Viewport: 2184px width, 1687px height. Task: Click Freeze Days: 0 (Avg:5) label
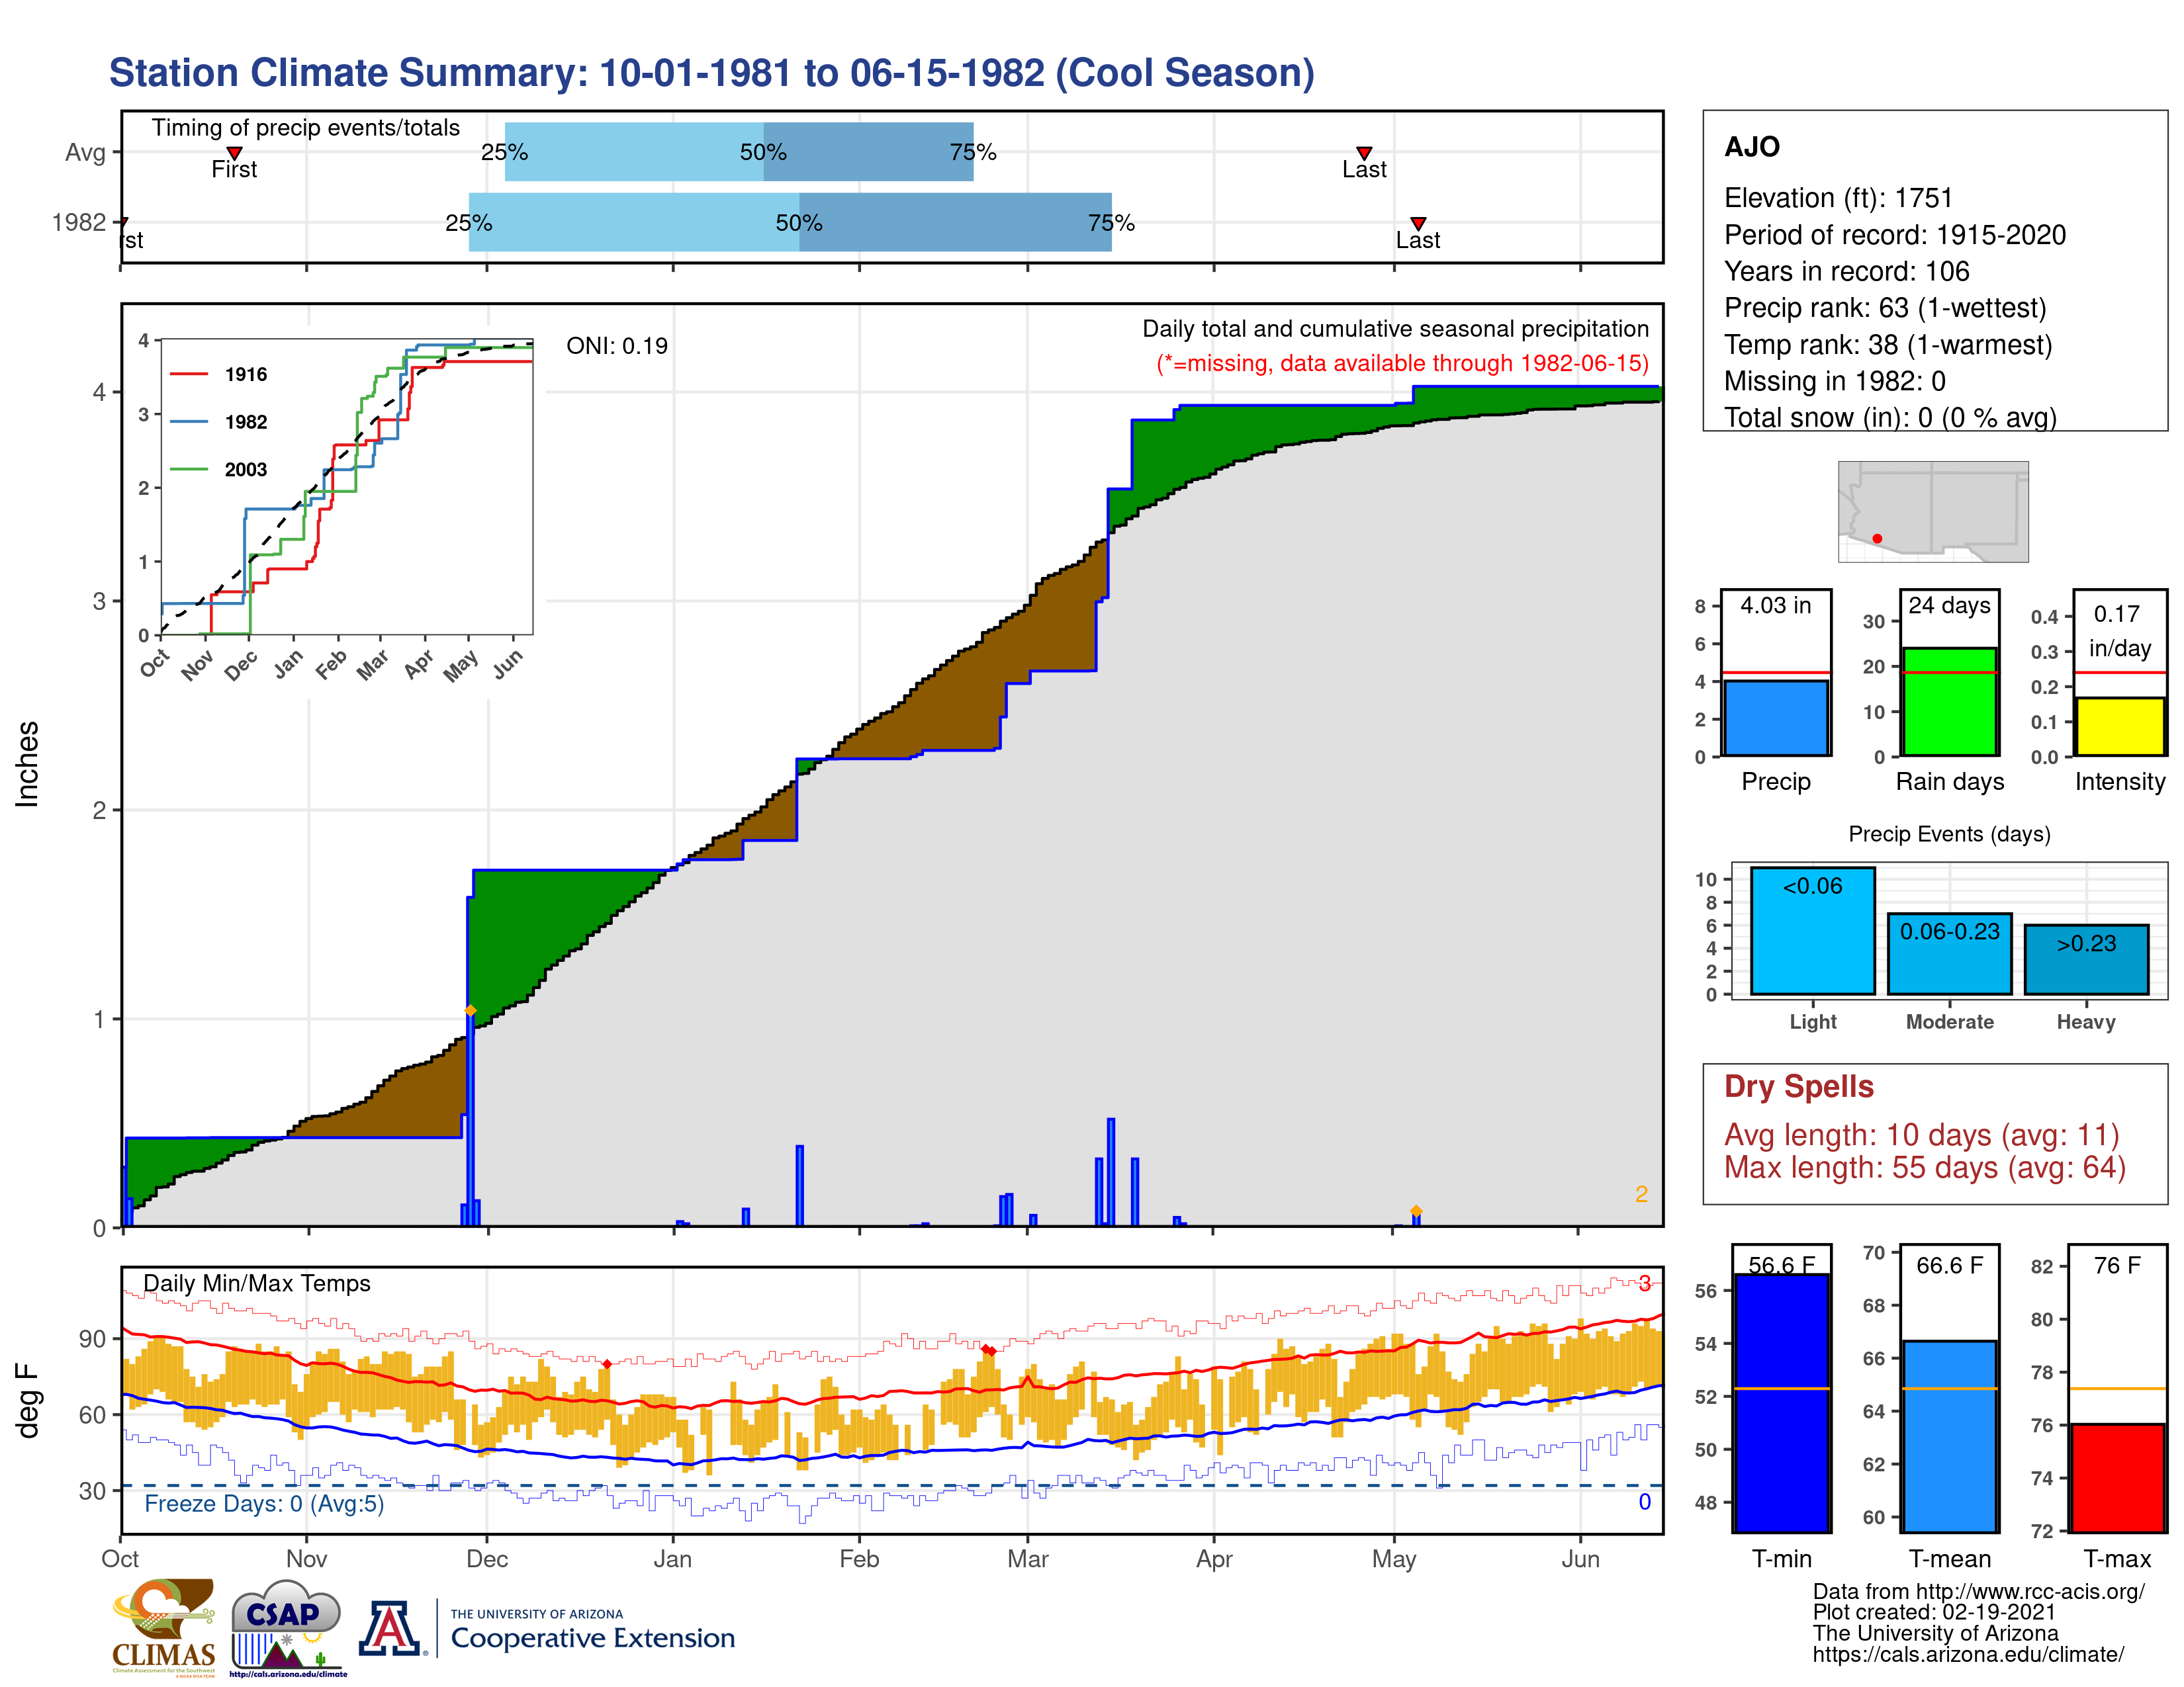click(x=264, y=1504)
